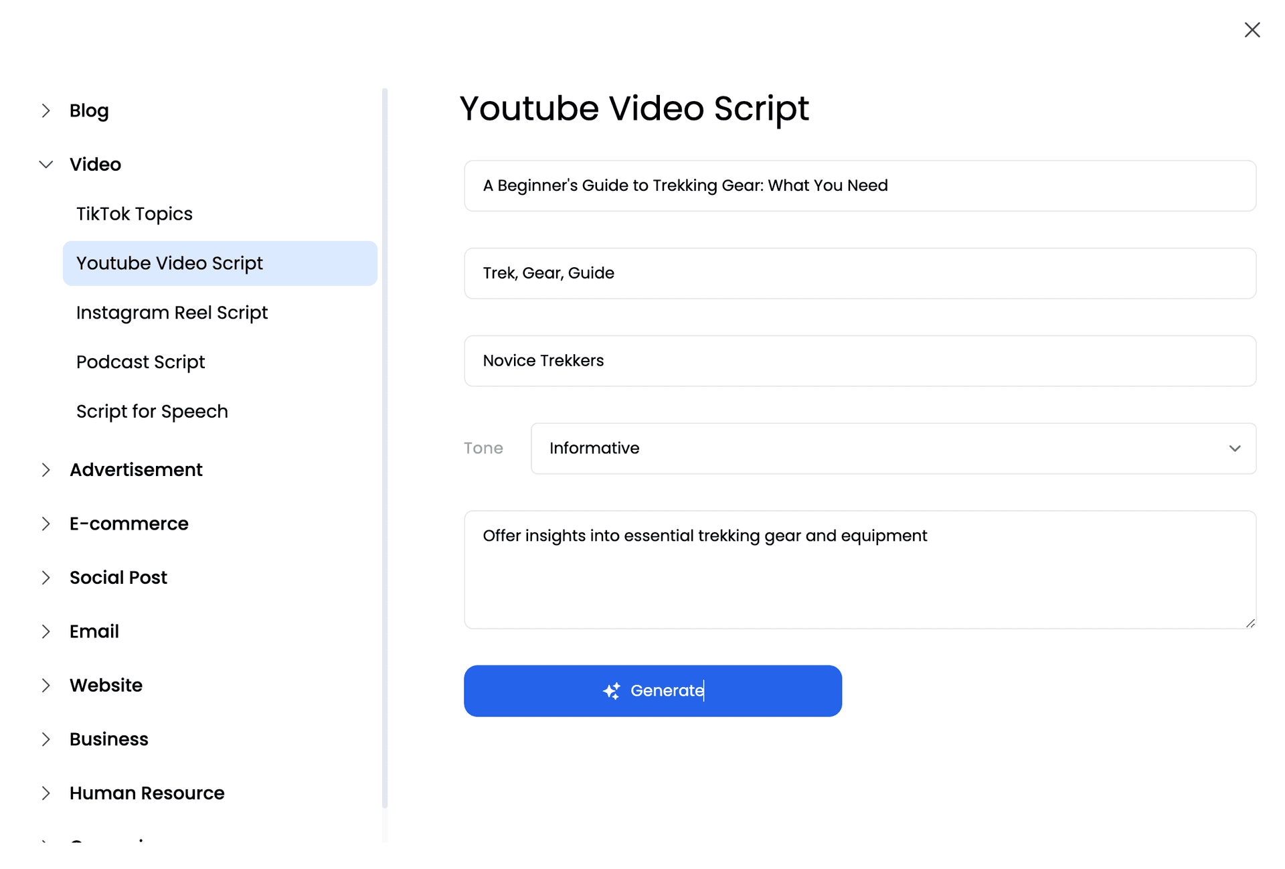The height and width of the screenshot is (869, 1285).
Task: Select TikTok Topics from sidebar
Action: (135, 214)
